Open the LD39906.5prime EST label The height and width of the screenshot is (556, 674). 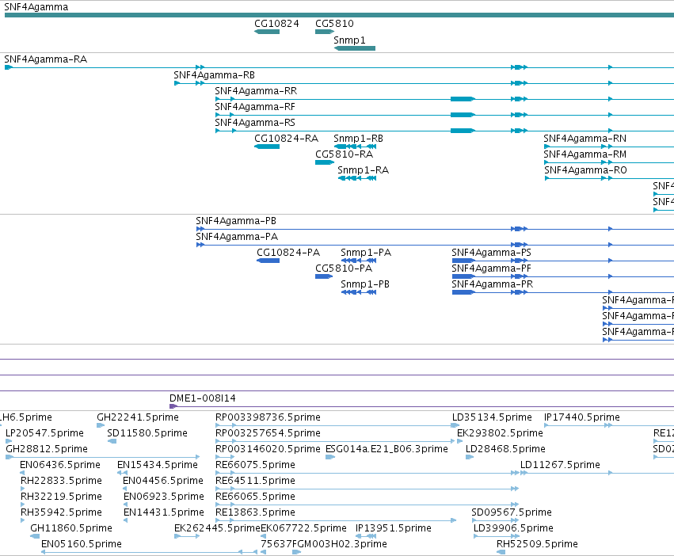pyautogui.click(x=513, y=528)
